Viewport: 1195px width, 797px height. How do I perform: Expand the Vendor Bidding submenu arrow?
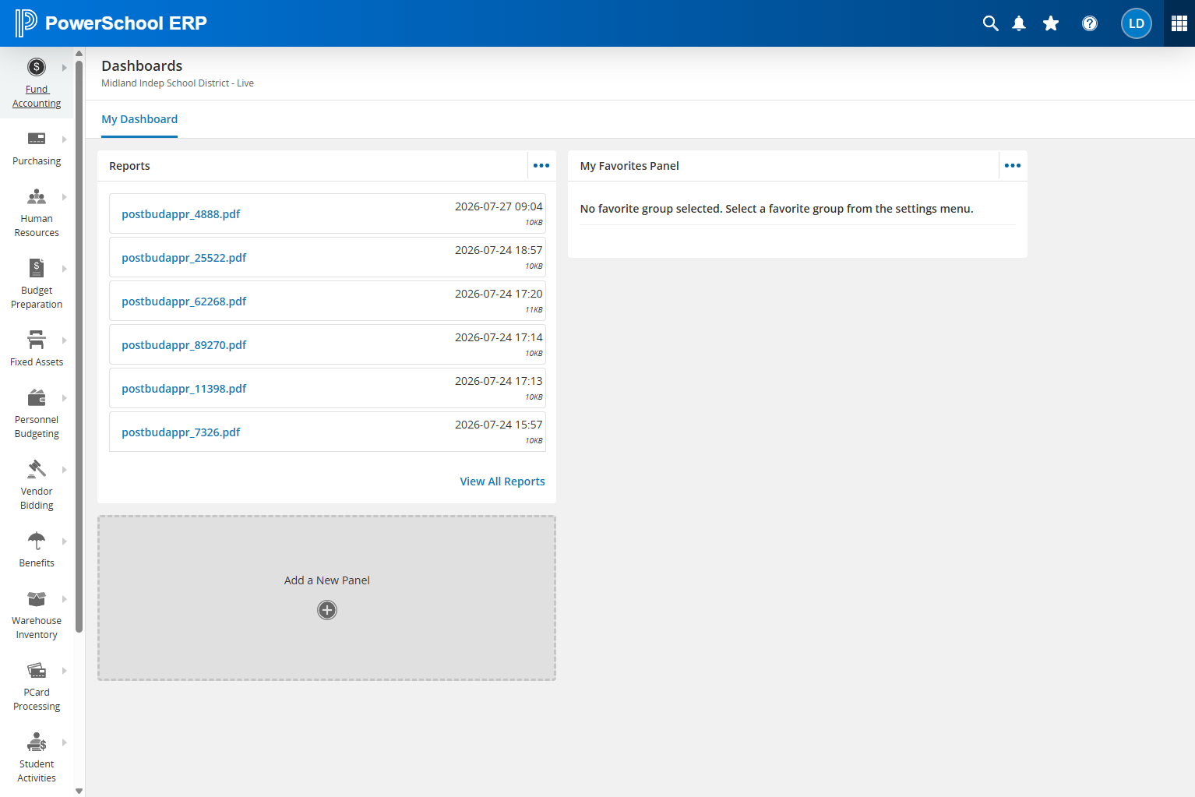tap(65, 470)
